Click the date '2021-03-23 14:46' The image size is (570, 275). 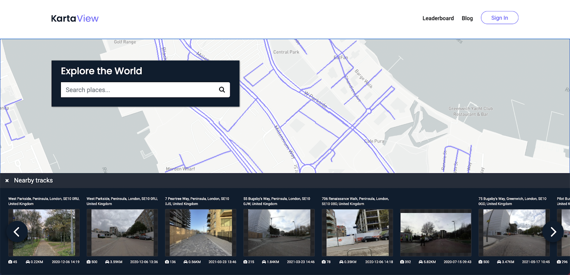click(x=301, y=262)
